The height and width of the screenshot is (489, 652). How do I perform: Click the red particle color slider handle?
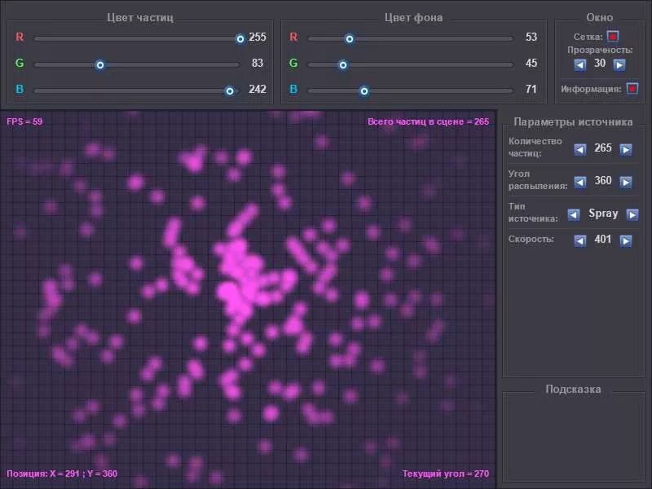pos(240,37)
